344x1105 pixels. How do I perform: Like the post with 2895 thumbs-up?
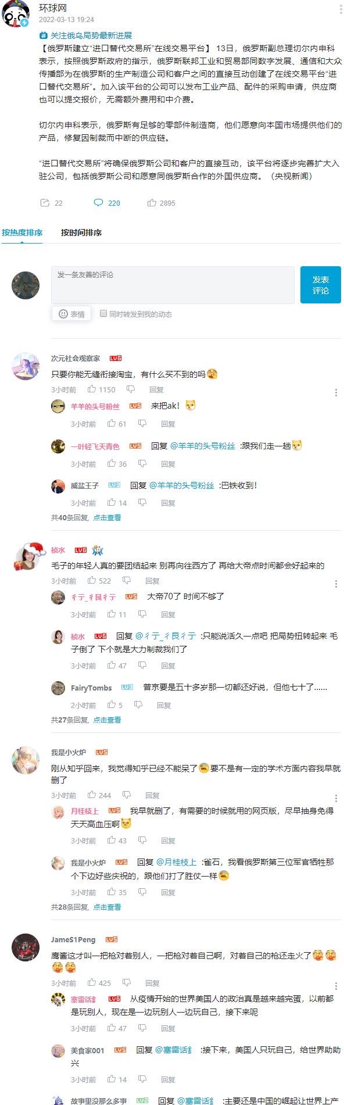[x=152, y=203]
